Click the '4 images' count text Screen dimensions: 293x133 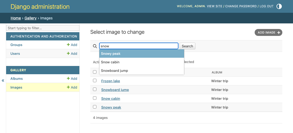(x=100, y=118)
